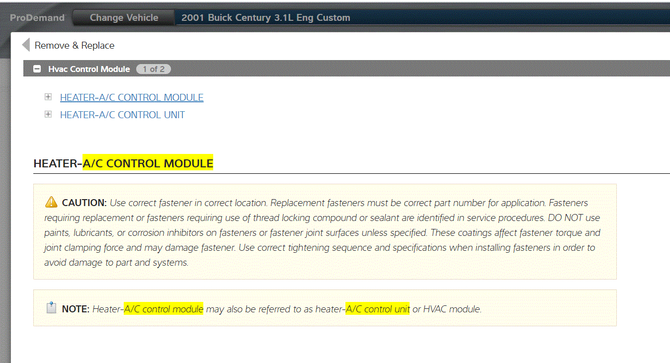670x363 pixels.
Task: Go back via Remove & Replace arrow
Action: click(x=26, y=45)
